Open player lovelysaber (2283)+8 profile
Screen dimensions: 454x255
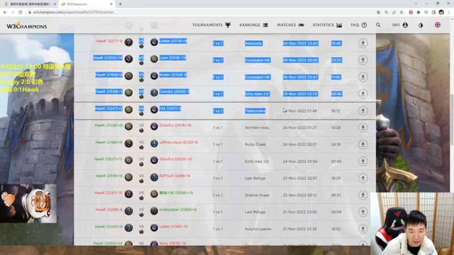(178, 210)
